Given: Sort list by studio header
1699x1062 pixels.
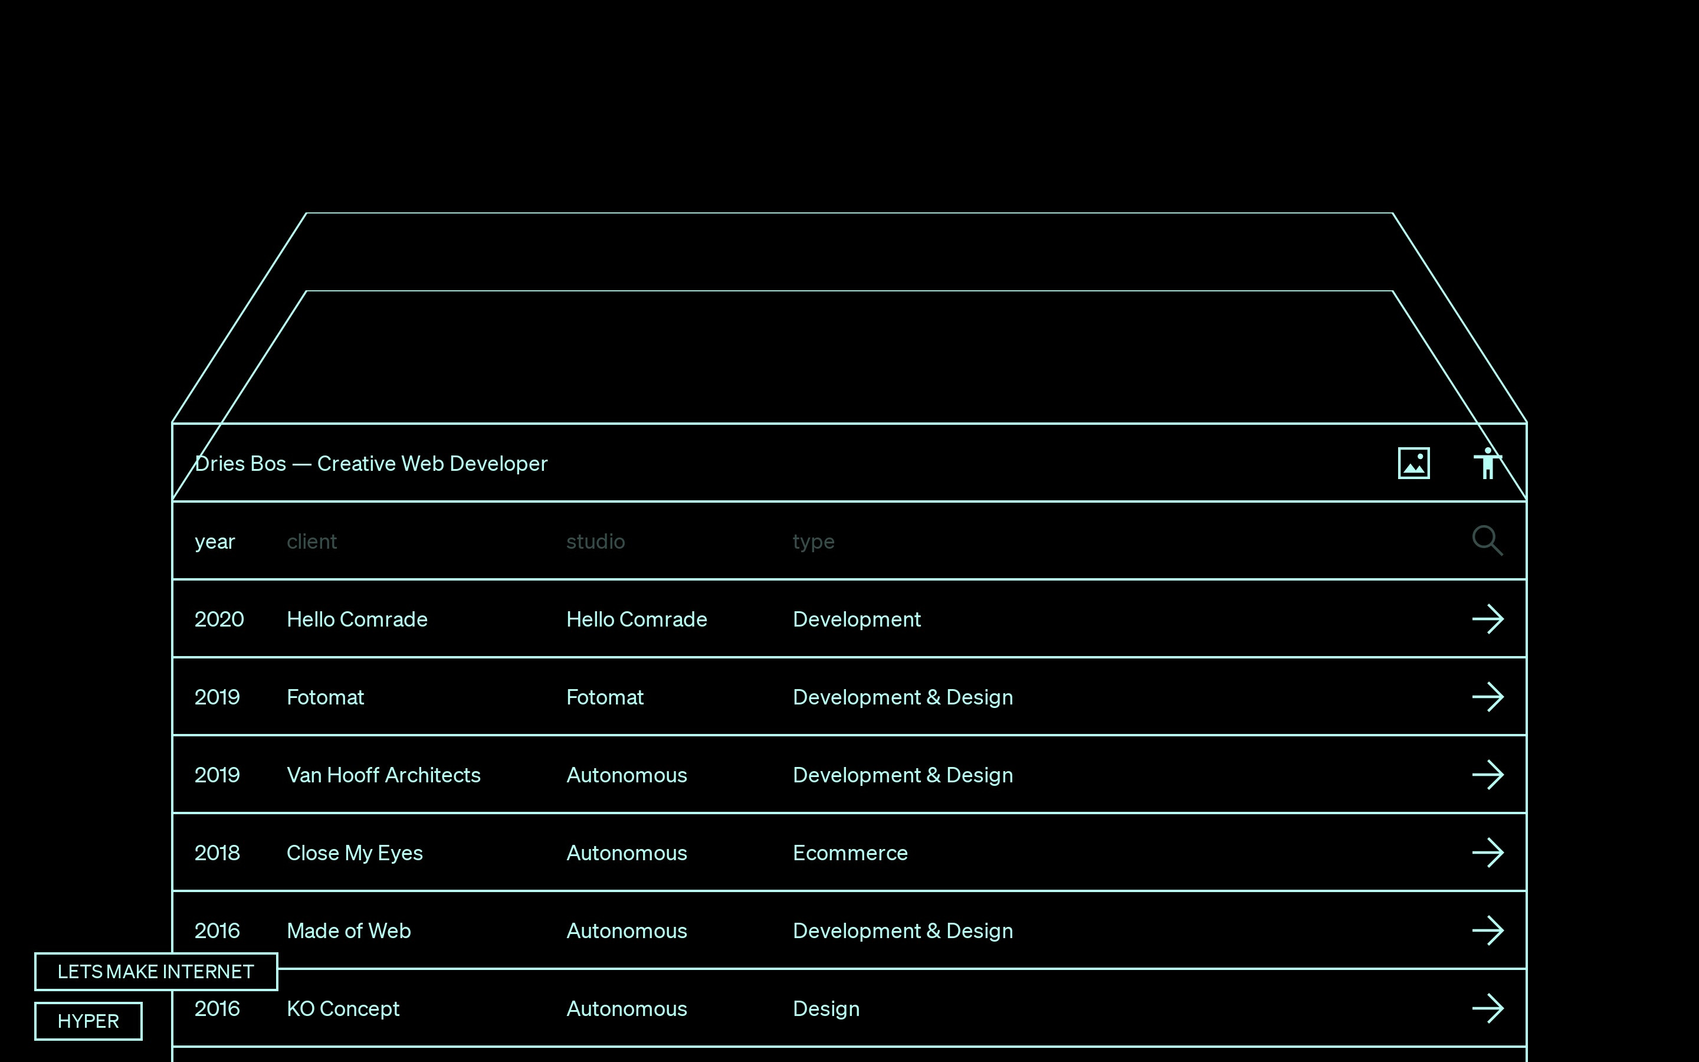Looking at the screenshot, I should click(x=595, y=542).
